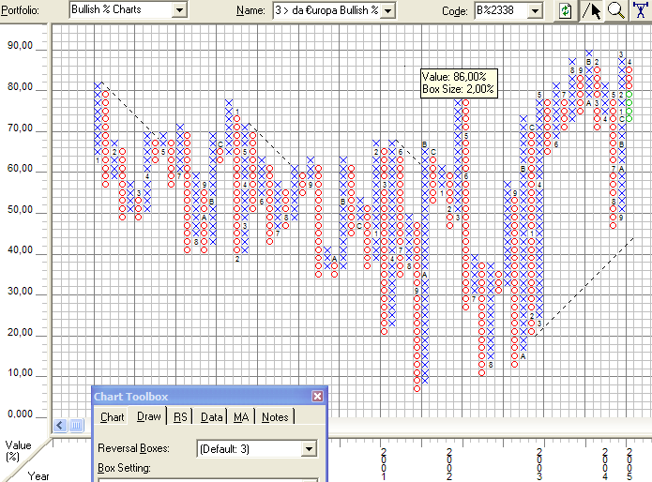Click the horizontal scrollbar left arrow
Screen dimensions: 652x482
[60, 426]
